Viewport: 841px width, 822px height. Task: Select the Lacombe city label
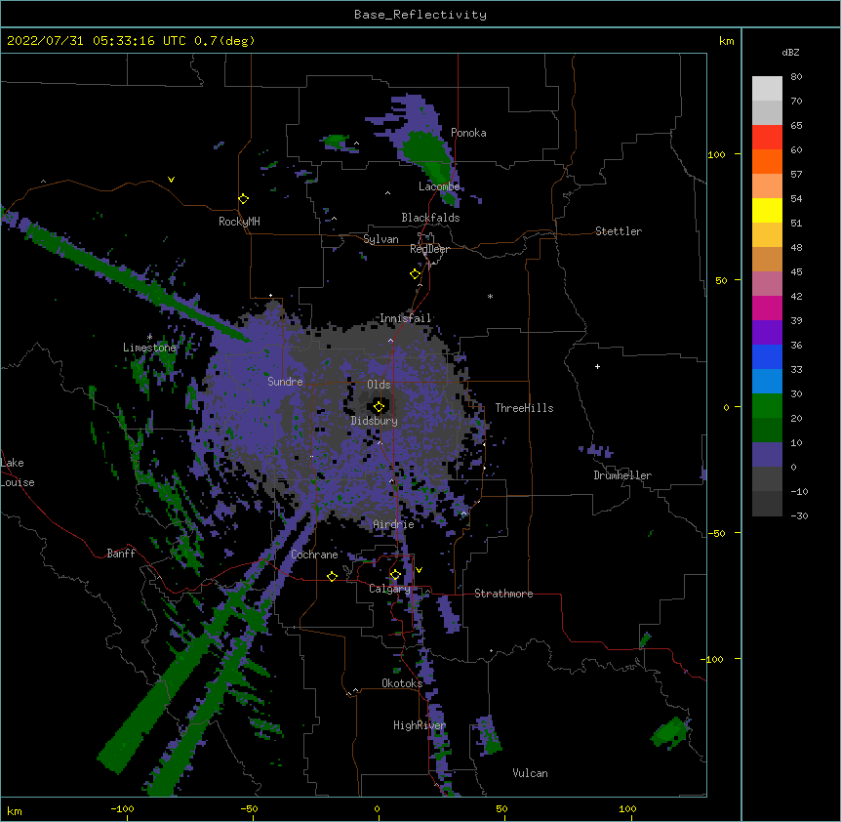pos(439,186)
